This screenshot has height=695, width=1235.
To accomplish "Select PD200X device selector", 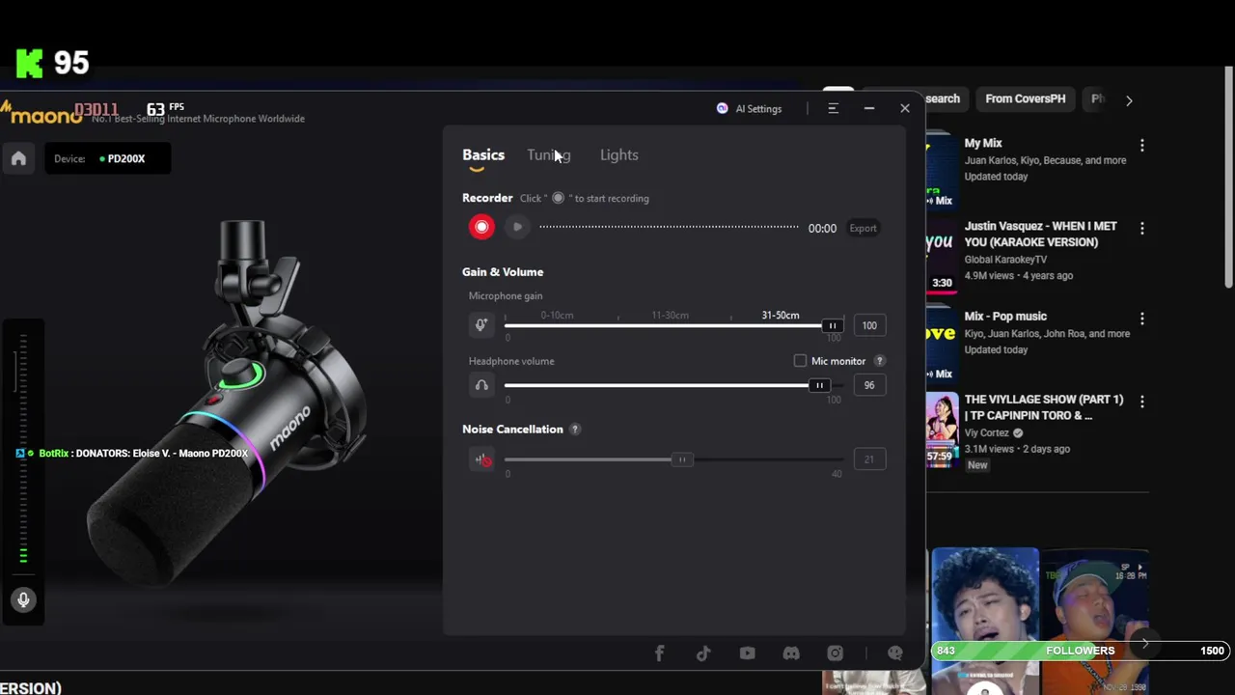I will [107, 158].
